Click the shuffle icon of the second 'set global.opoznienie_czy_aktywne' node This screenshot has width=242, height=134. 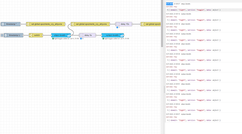point(73,24)
